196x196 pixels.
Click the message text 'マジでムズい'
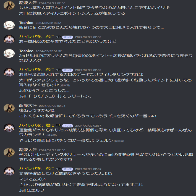[32, 179]
